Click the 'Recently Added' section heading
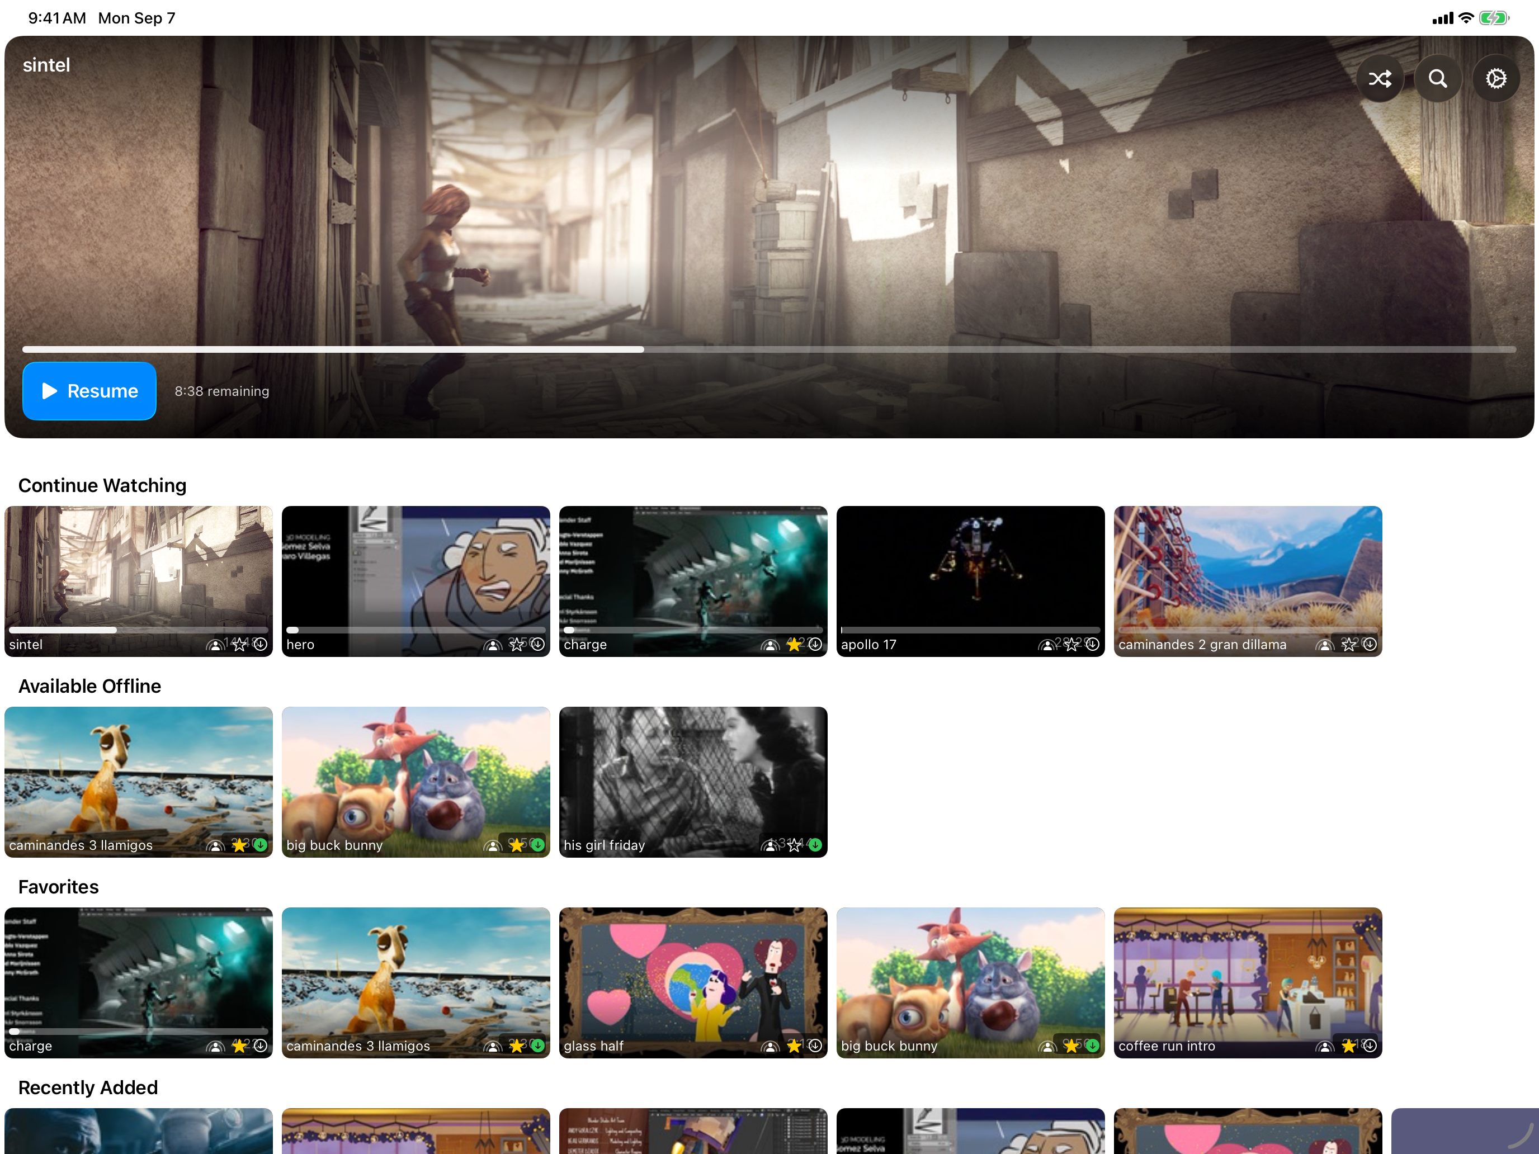 pyautogui.click(x=88, y=1087)
